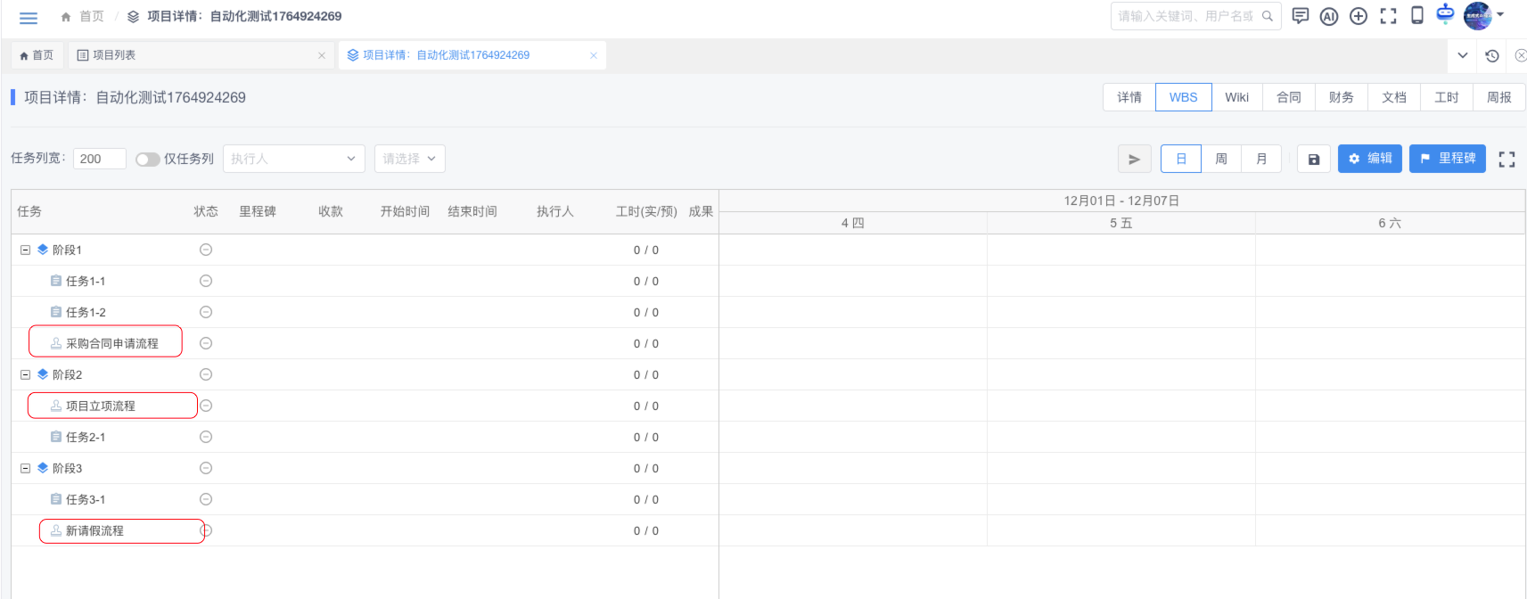The height and width of the screenshot is (599, 1527).
Task: Open the 请选择 dropdown
Action: pos(409,159)
